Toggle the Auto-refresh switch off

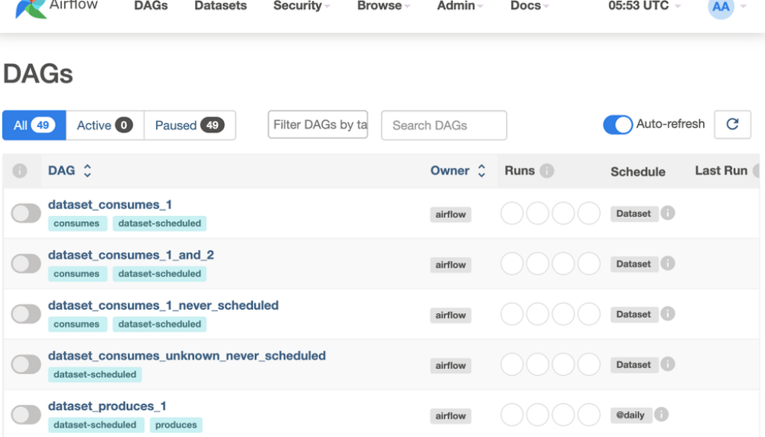pos(618,125)
